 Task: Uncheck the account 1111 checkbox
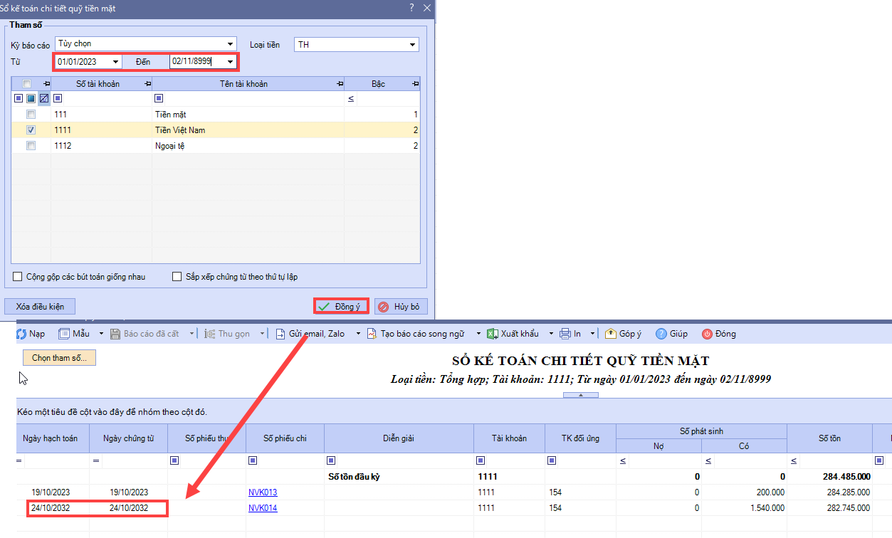click(31, 130)
